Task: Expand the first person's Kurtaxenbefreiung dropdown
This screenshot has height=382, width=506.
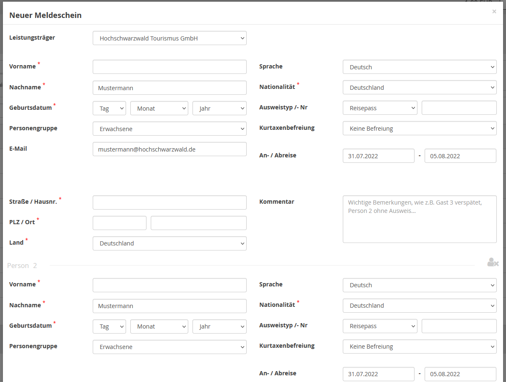Action: point(420,128)
